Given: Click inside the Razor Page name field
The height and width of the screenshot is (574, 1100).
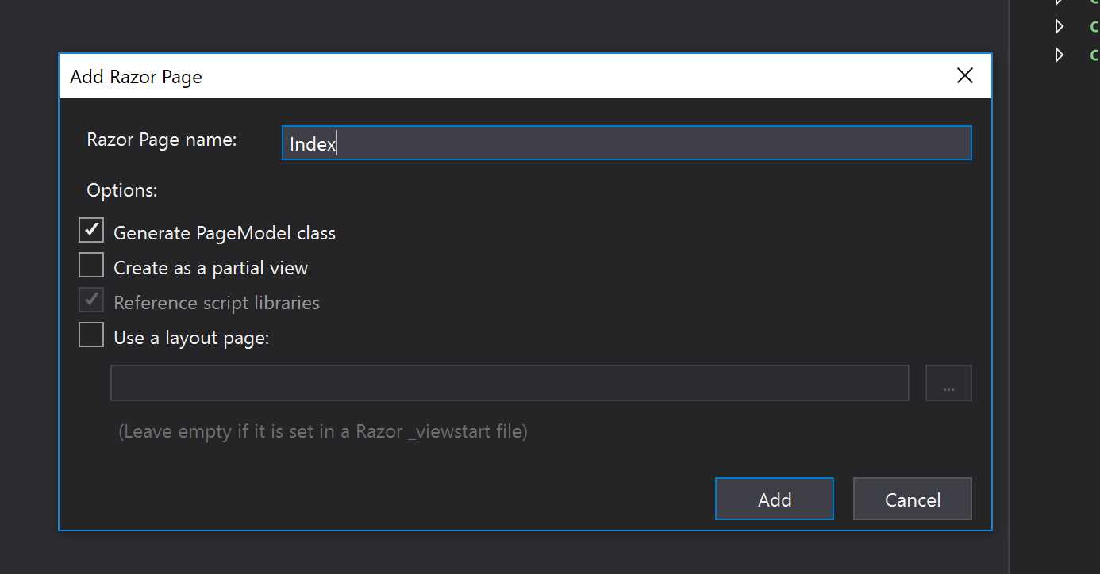Looking at the screenshot, I should tap(556, 143).
